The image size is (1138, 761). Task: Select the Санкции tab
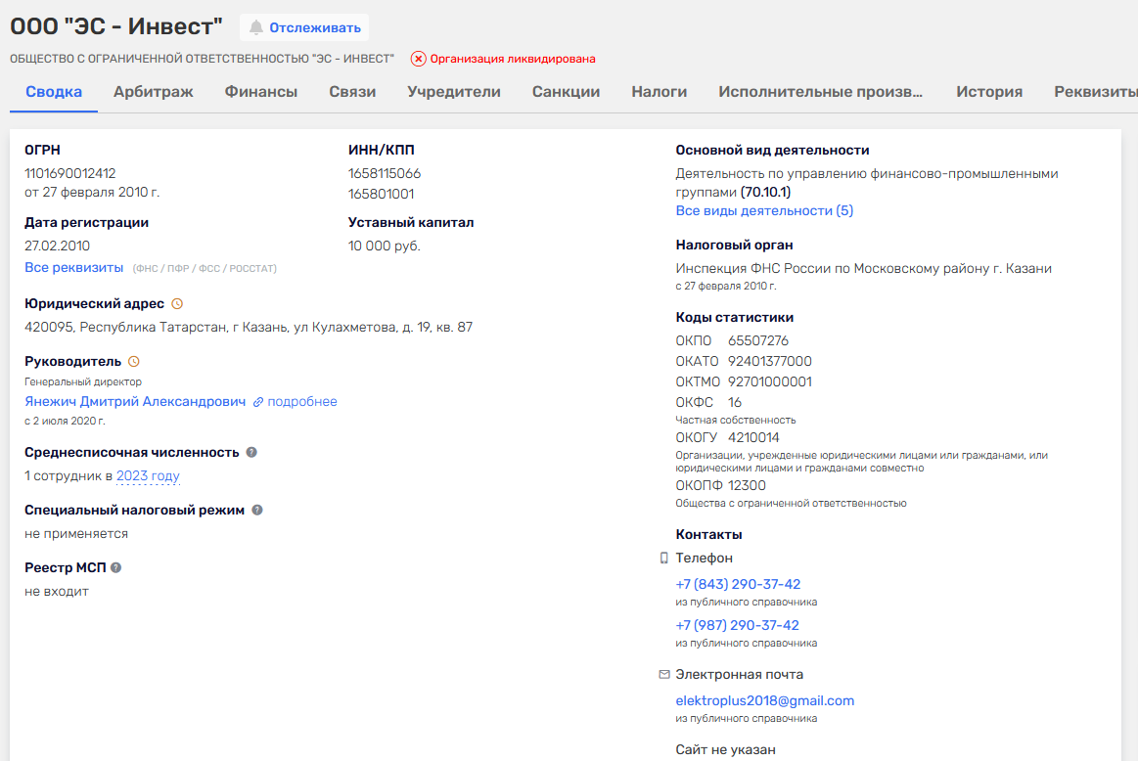click(x=567, y=92)
